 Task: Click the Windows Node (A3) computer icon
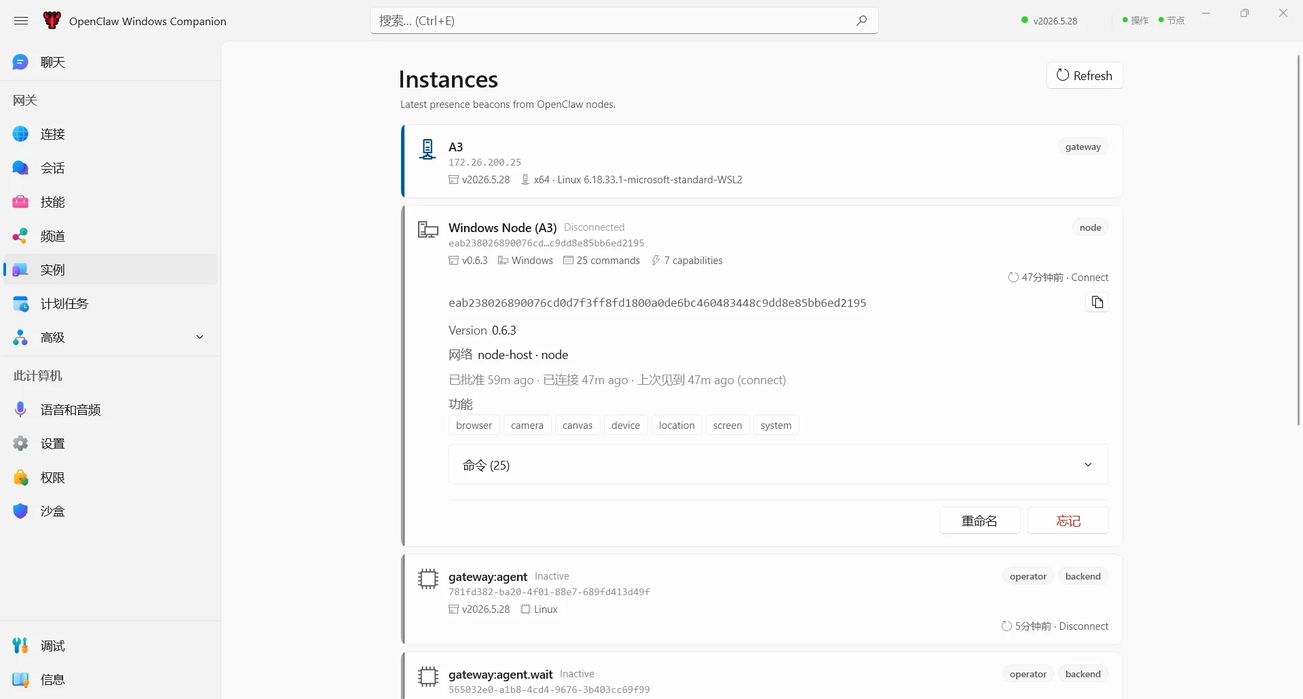point(428,229)
